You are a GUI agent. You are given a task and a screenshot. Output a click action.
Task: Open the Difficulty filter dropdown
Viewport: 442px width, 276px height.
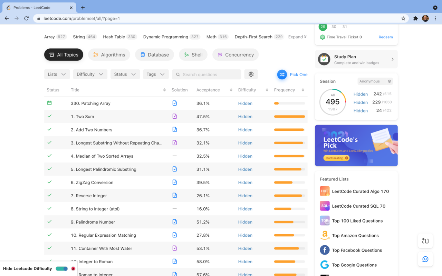90,74
